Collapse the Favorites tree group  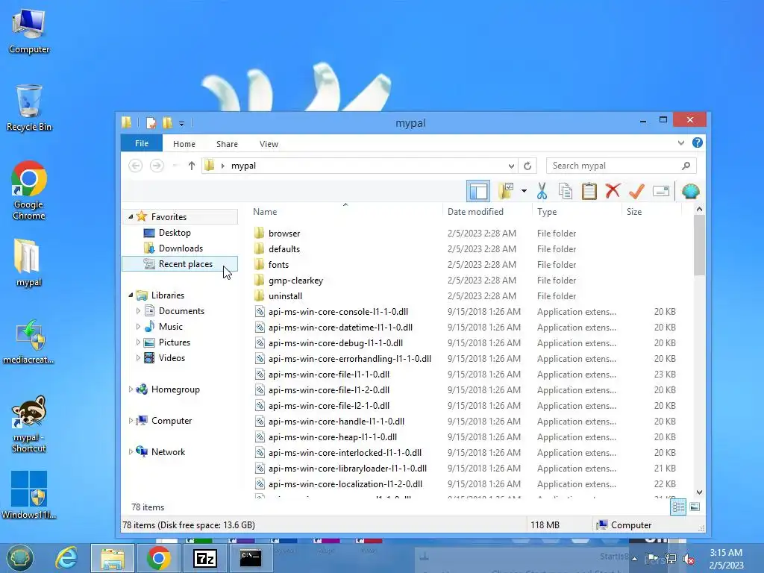[131, 216]
